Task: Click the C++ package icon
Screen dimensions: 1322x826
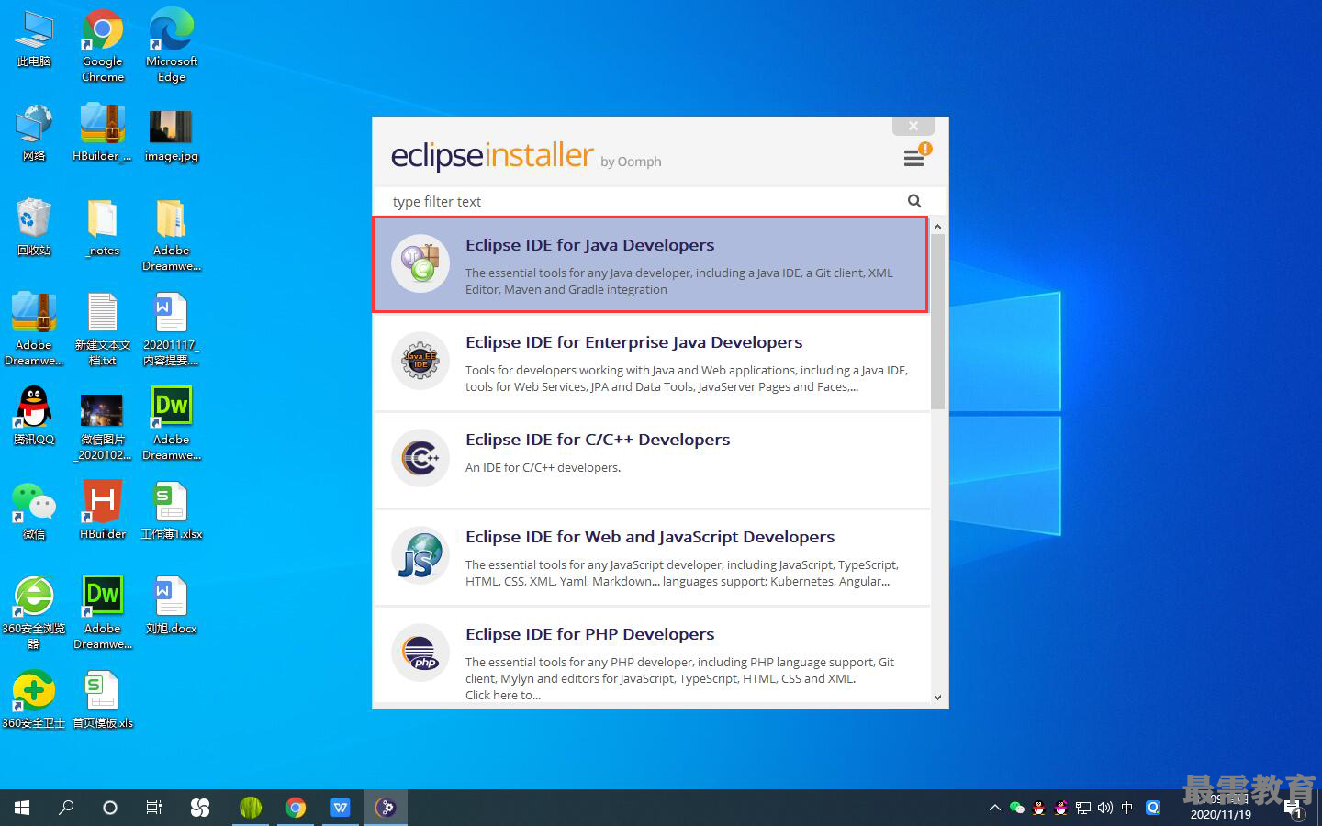Action: pyautogui.click(x=420, y=458)
